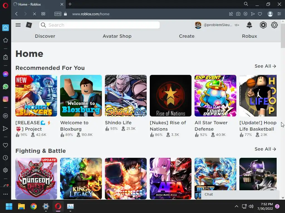Image resolution: width=285 pixels, height=213 pixels.
Task: Take a snapshot with camera icon
Action: (238, 14)
